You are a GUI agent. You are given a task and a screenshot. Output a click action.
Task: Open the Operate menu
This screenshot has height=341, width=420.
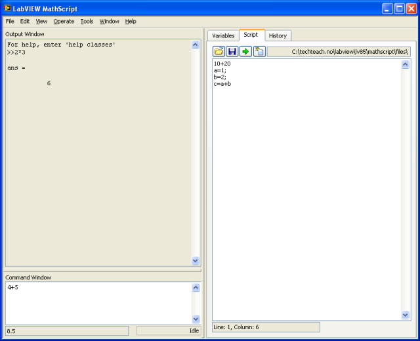pos(64,22)
